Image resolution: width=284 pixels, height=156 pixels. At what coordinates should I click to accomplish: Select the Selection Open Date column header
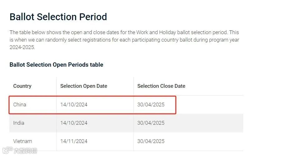(x=84, y=86)
